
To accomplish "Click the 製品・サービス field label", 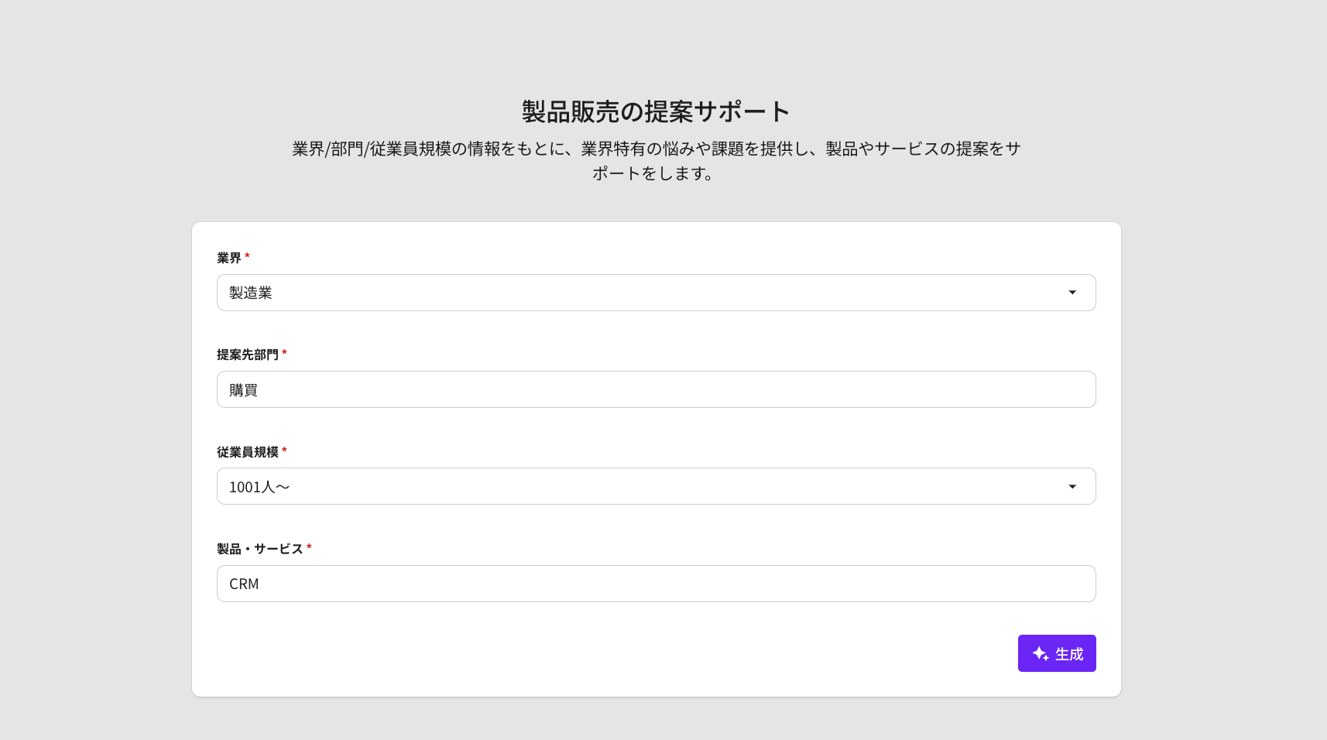I will (x=259, y=549).
